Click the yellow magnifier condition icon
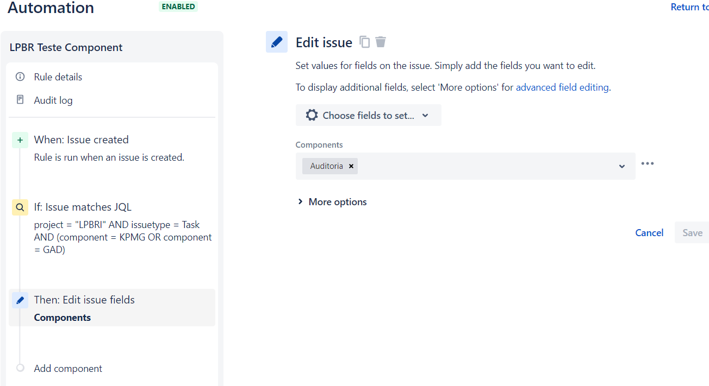The image size is (709, 386). click(20, 207)
